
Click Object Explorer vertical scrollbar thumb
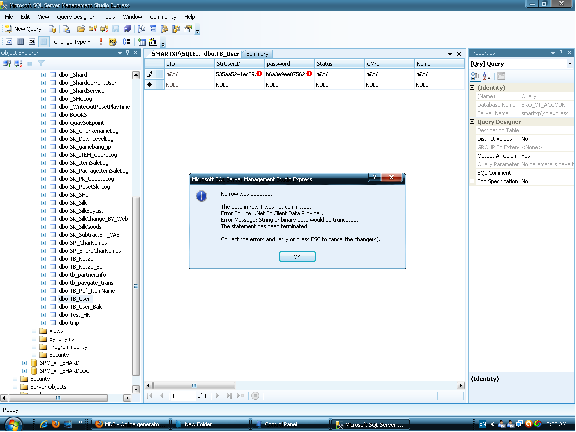(136, 286)
